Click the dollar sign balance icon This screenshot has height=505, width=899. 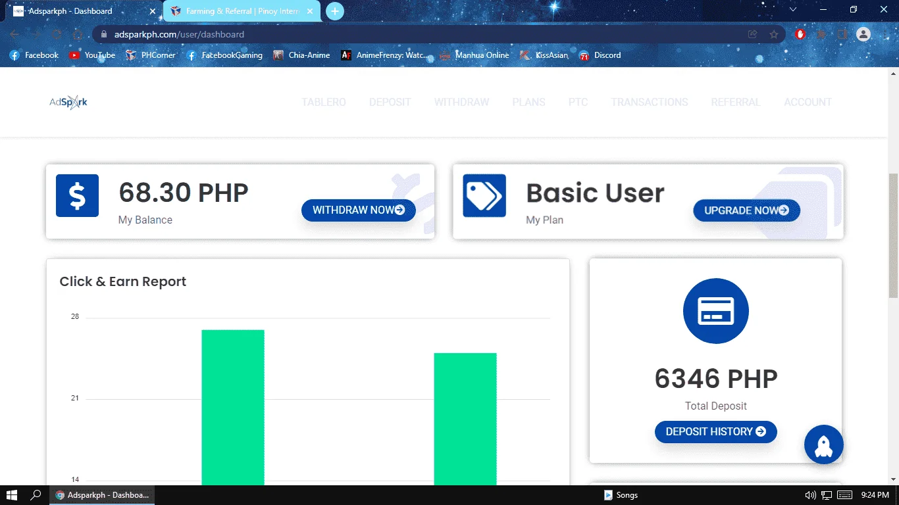[x=77, y=195]
